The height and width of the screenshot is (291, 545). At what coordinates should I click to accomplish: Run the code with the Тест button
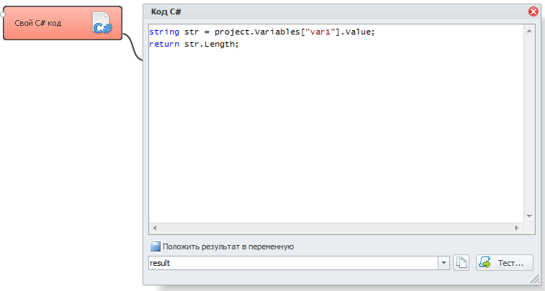click(505, 262)
